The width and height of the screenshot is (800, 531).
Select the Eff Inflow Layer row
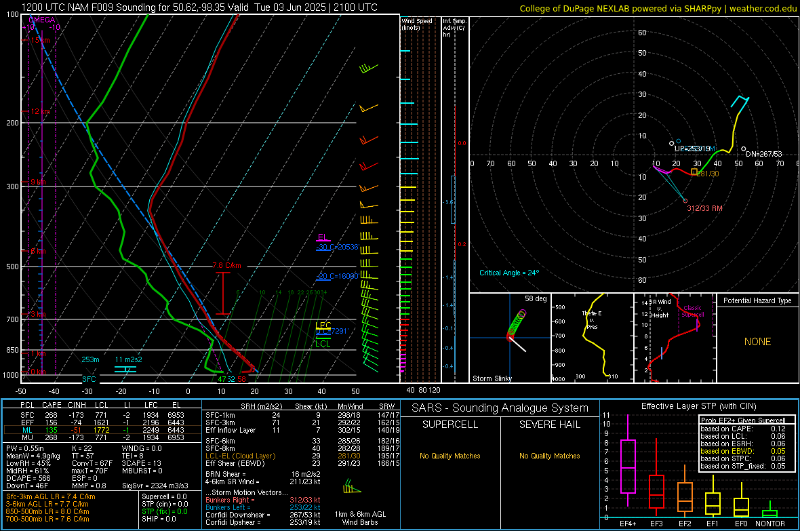[x=302, y=430]
